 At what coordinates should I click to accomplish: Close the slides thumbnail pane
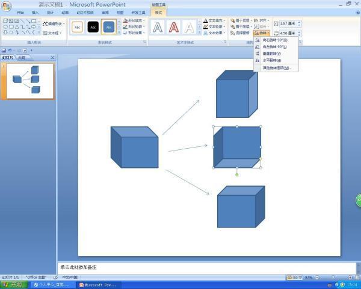52,58
